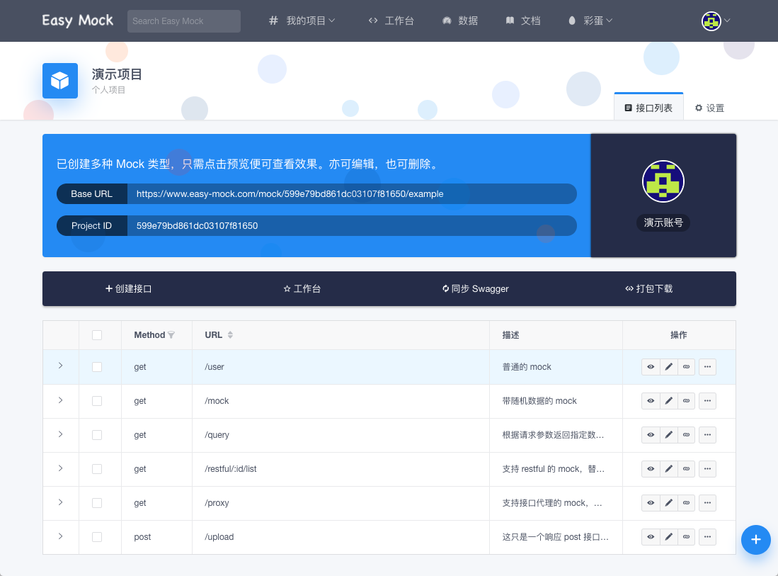The image size is (778, 576).
Task: Click the 工作台 star button in toolbar
Action: point(302,288)
